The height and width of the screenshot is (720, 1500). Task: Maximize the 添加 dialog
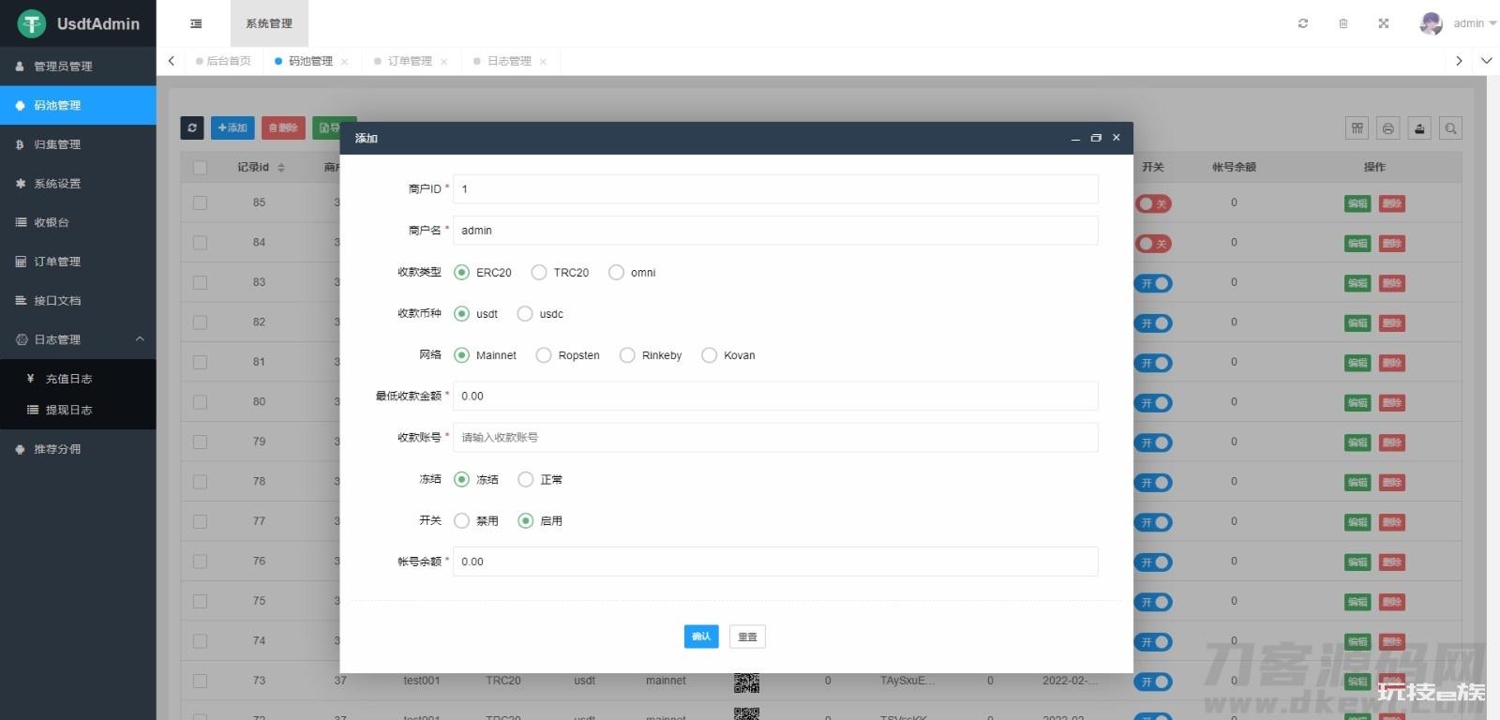point(1096,138)
